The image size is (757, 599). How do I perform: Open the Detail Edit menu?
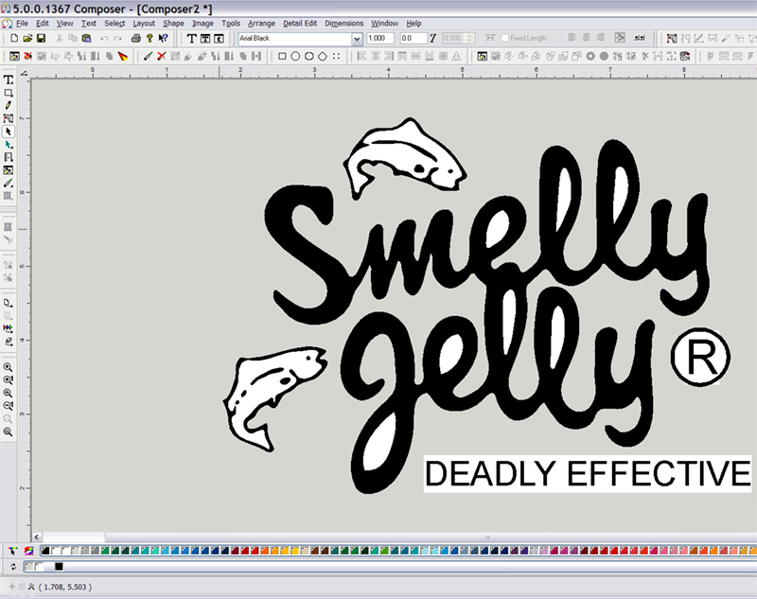[x=300, y=23]
